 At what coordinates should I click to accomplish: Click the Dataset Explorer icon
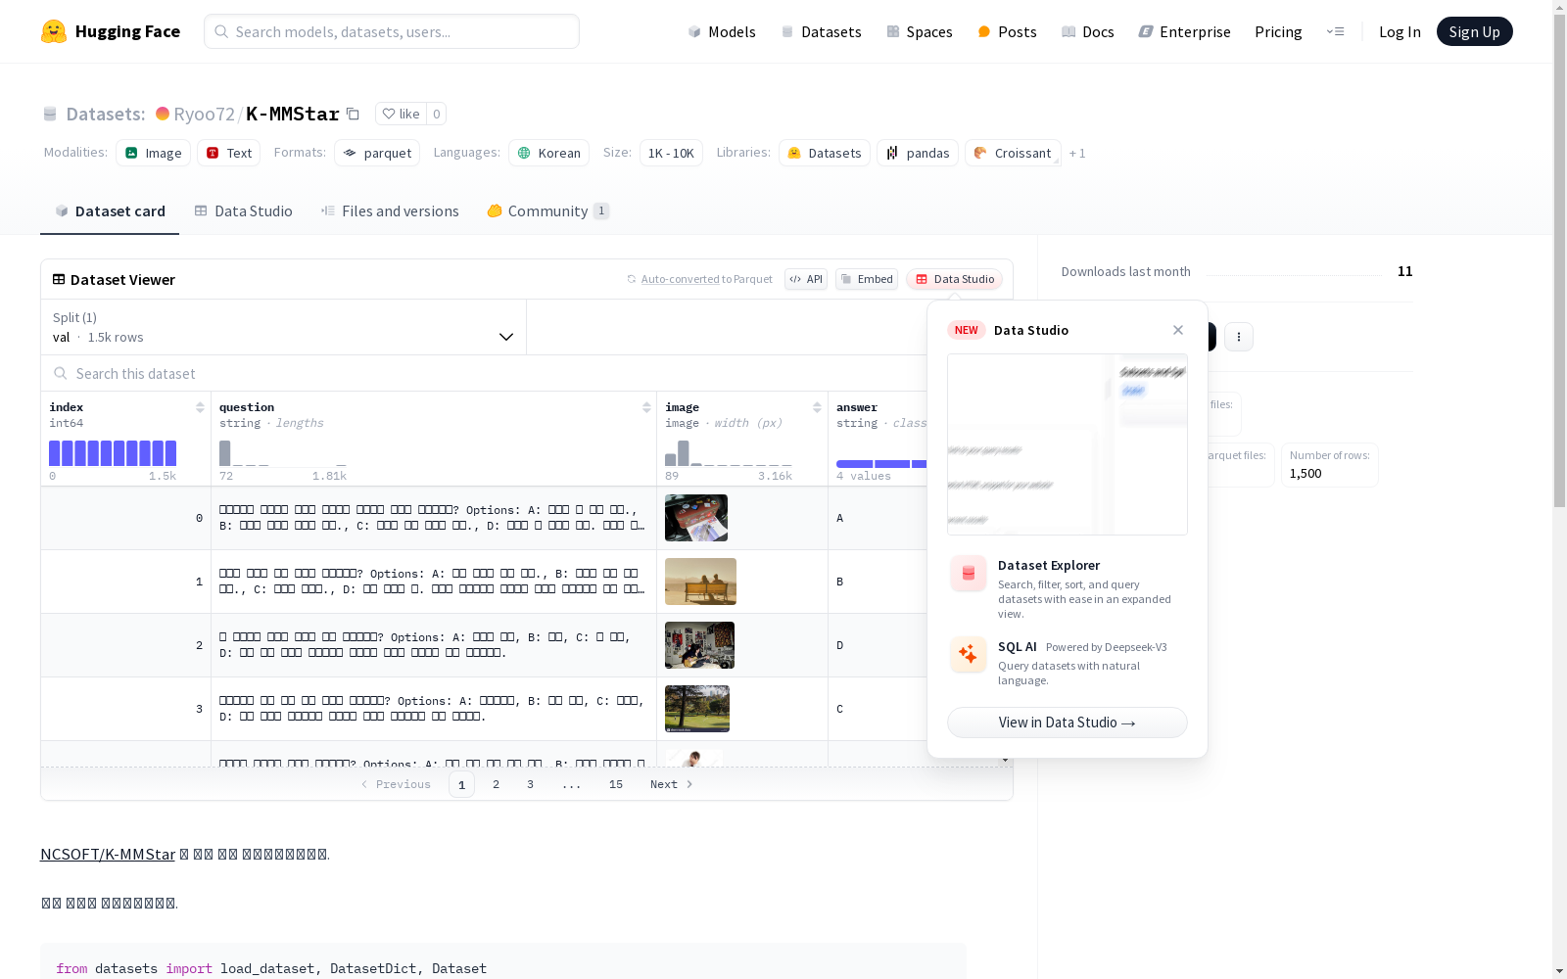point(969,574)
